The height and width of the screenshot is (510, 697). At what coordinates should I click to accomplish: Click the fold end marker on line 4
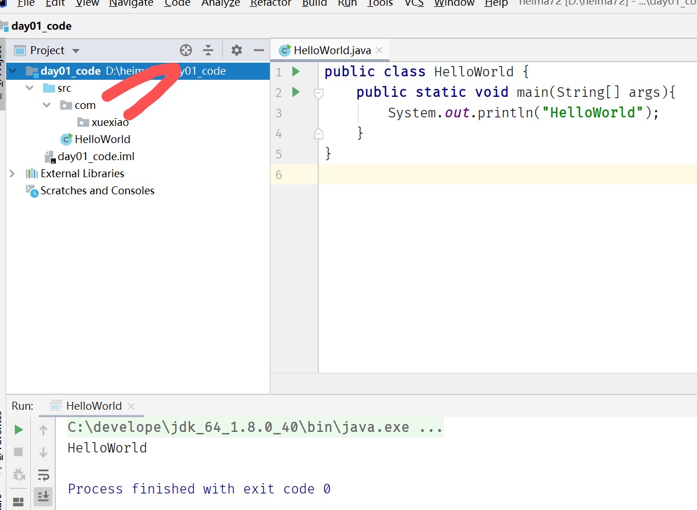click(x=318, y=133)
